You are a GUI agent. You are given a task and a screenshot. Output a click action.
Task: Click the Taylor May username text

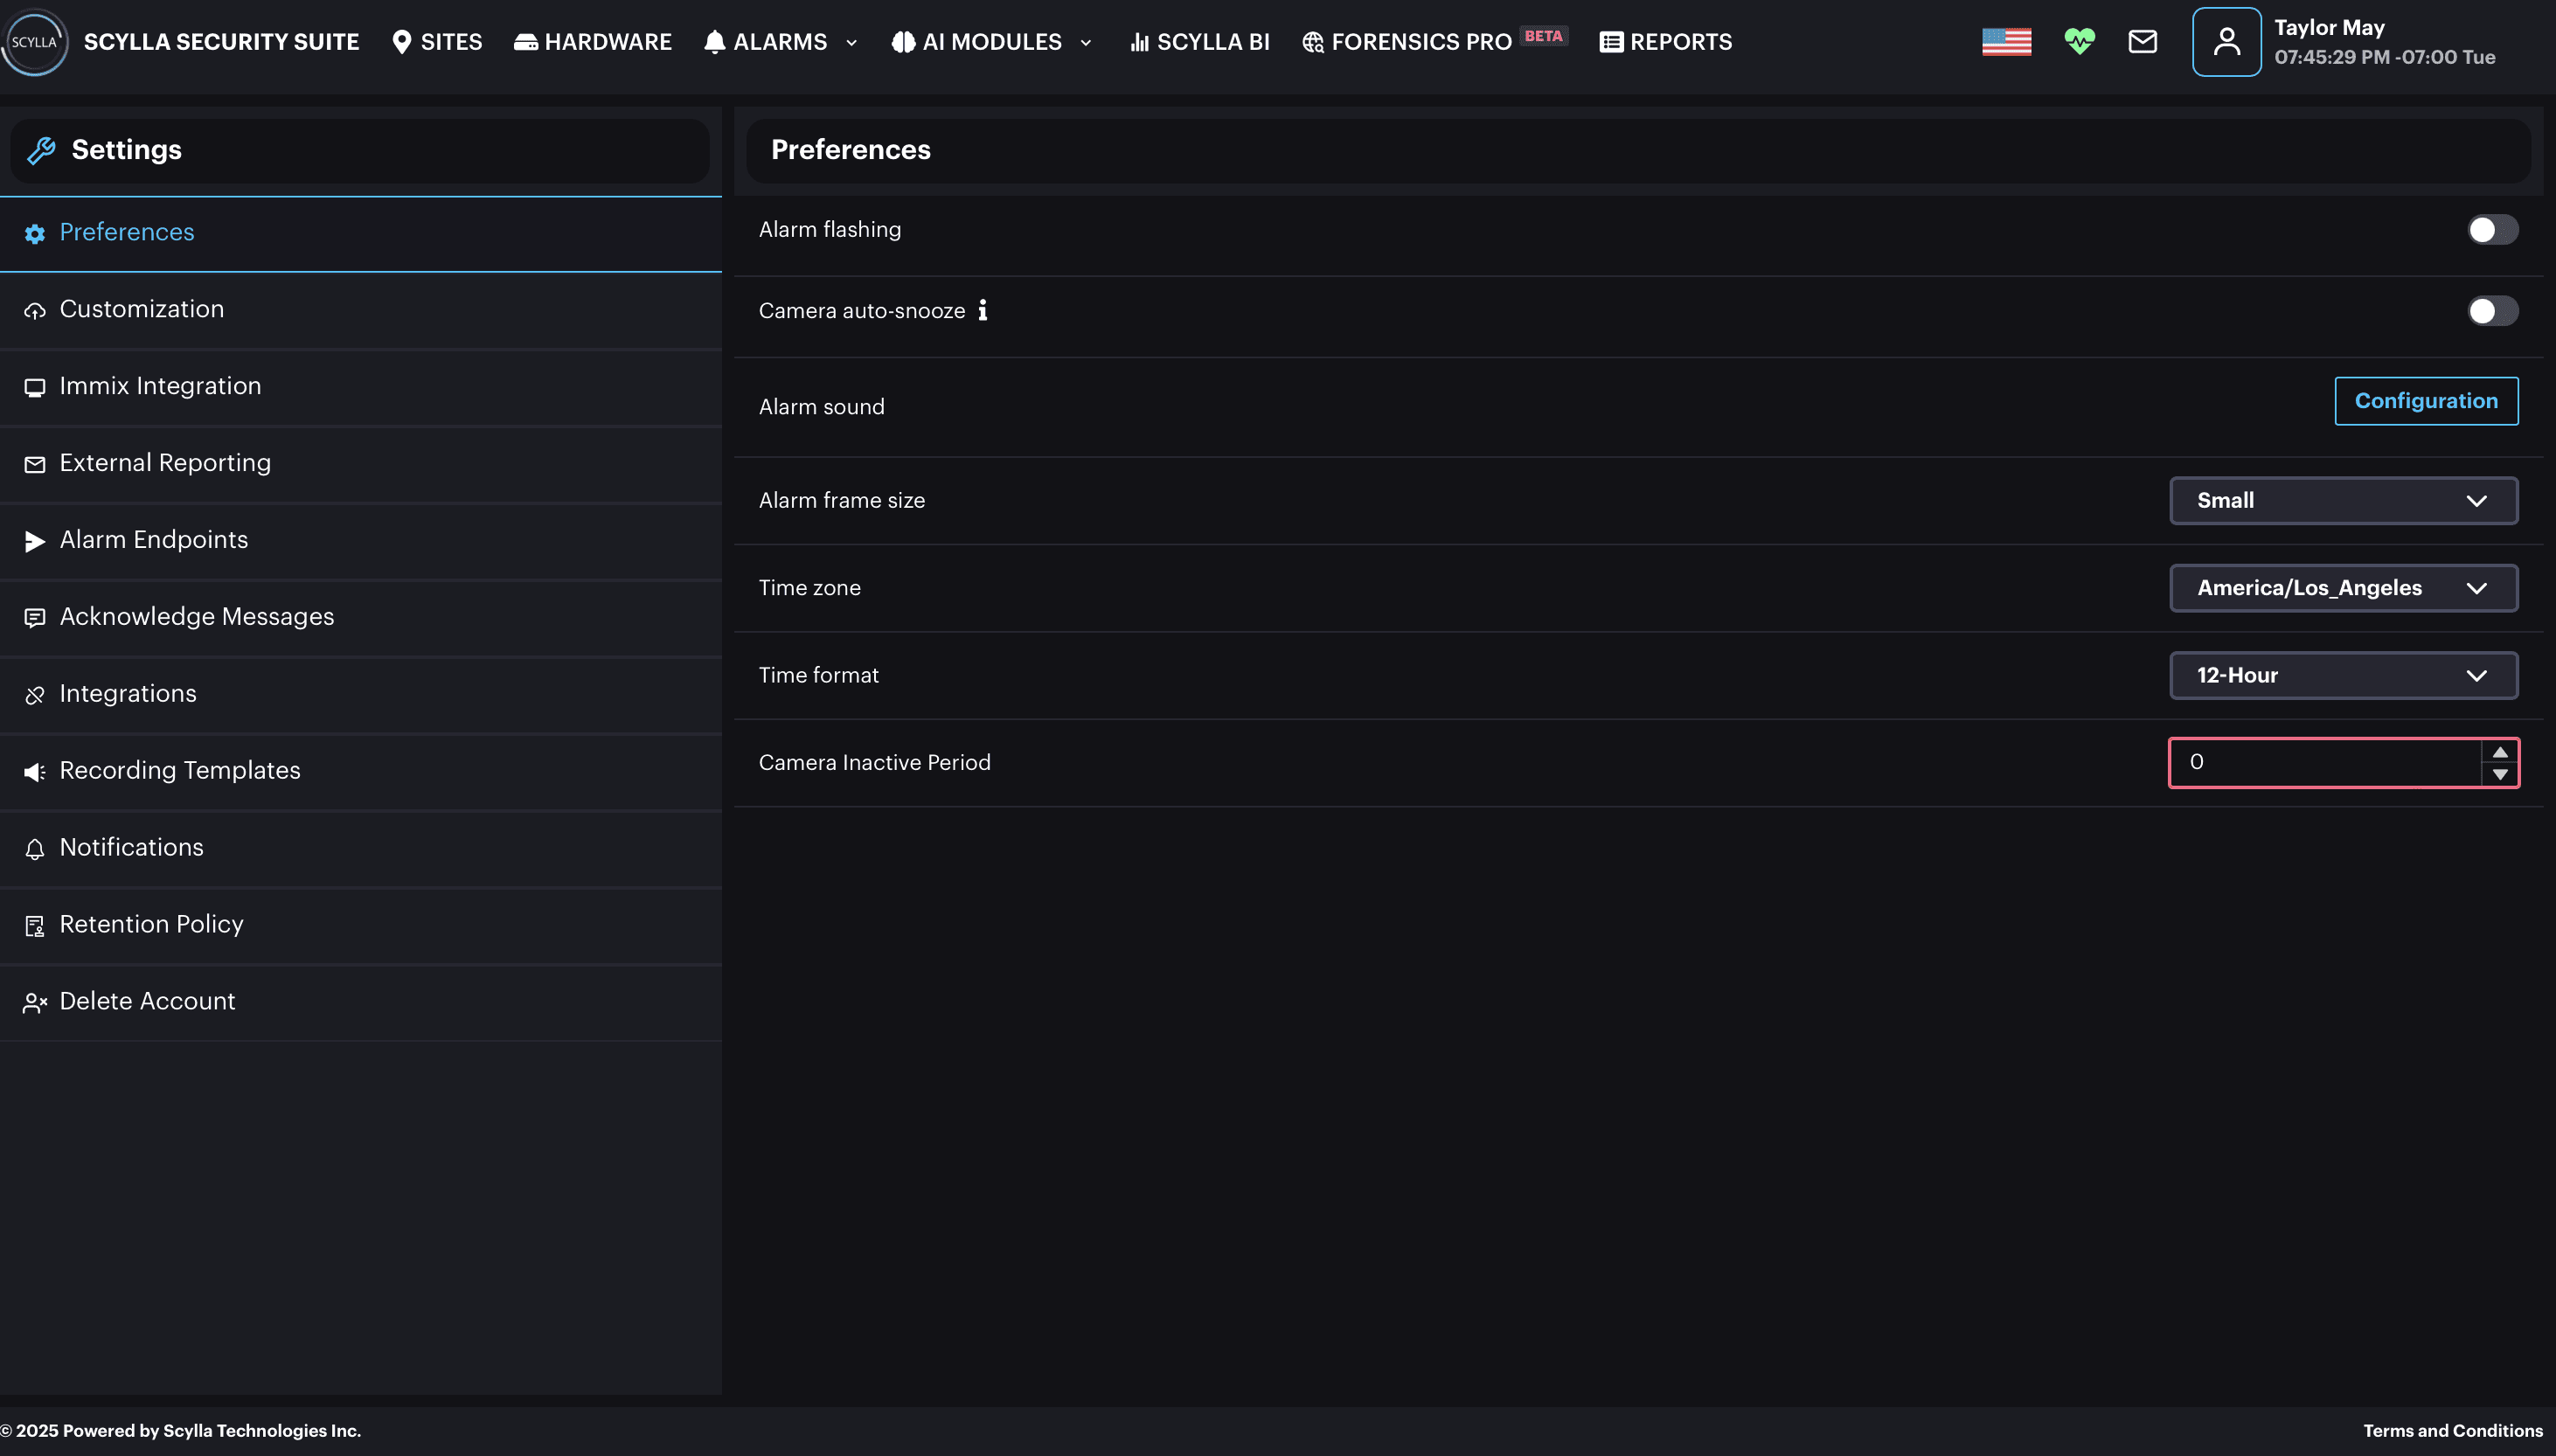coord(2329,28)
